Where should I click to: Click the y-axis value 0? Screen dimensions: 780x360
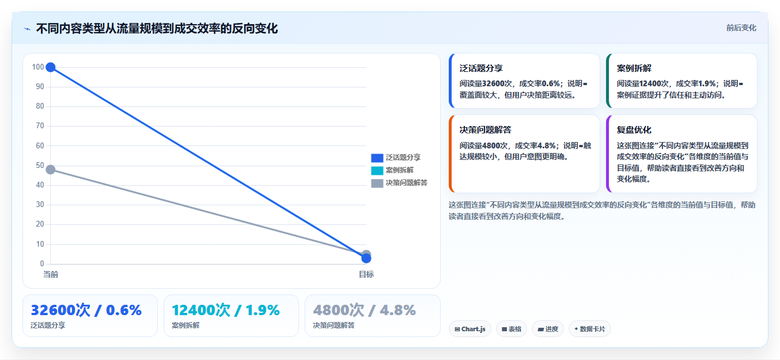[x=42, y=264]
